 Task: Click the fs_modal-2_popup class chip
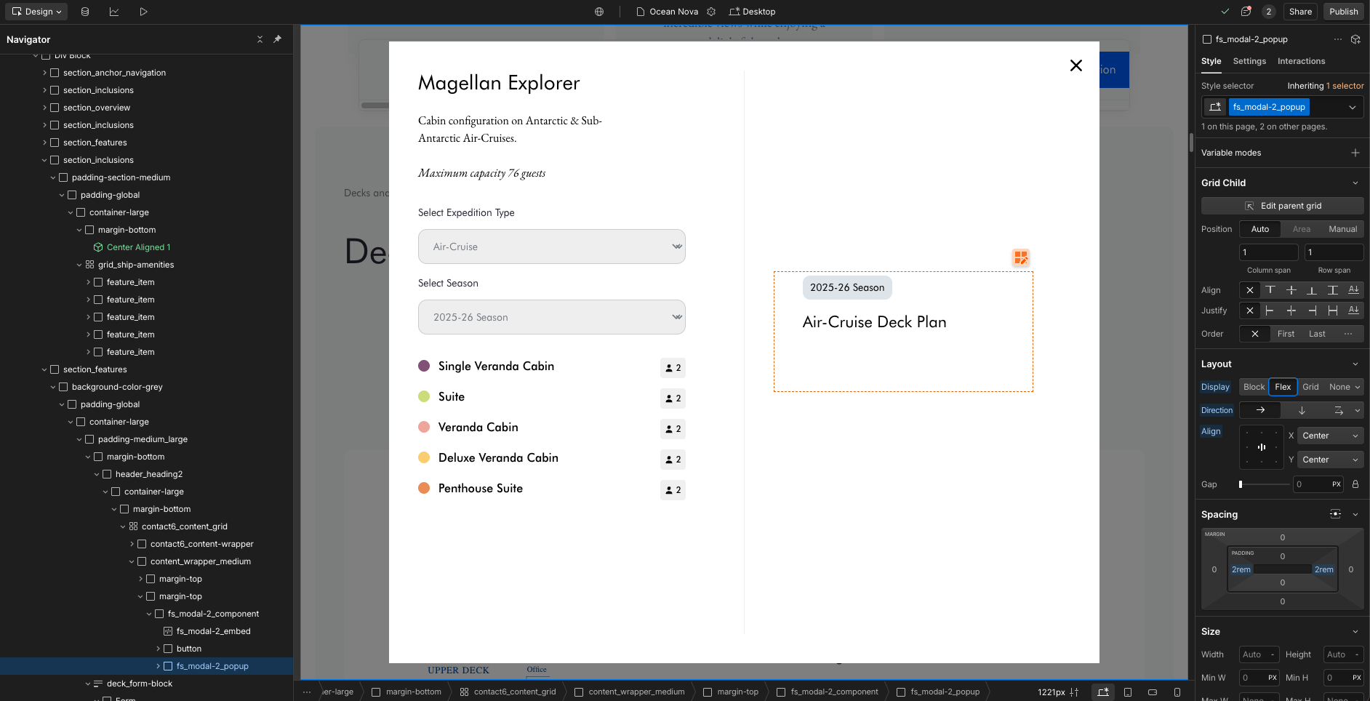click(1269, 107)
